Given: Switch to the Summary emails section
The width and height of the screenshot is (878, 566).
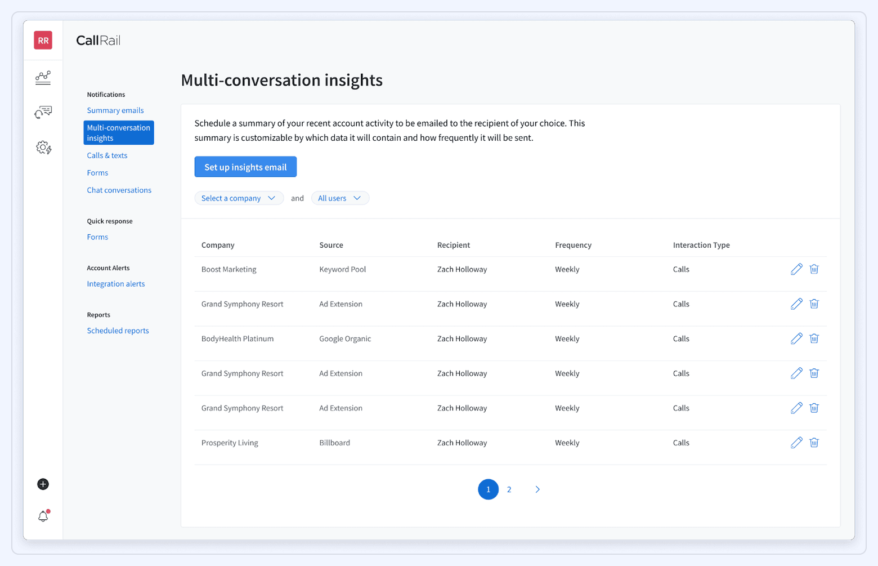Looking at the screenshot, I should tap(115, 110).
